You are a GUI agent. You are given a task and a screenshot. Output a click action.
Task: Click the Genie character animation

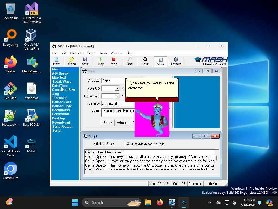(x=152, y=119)
